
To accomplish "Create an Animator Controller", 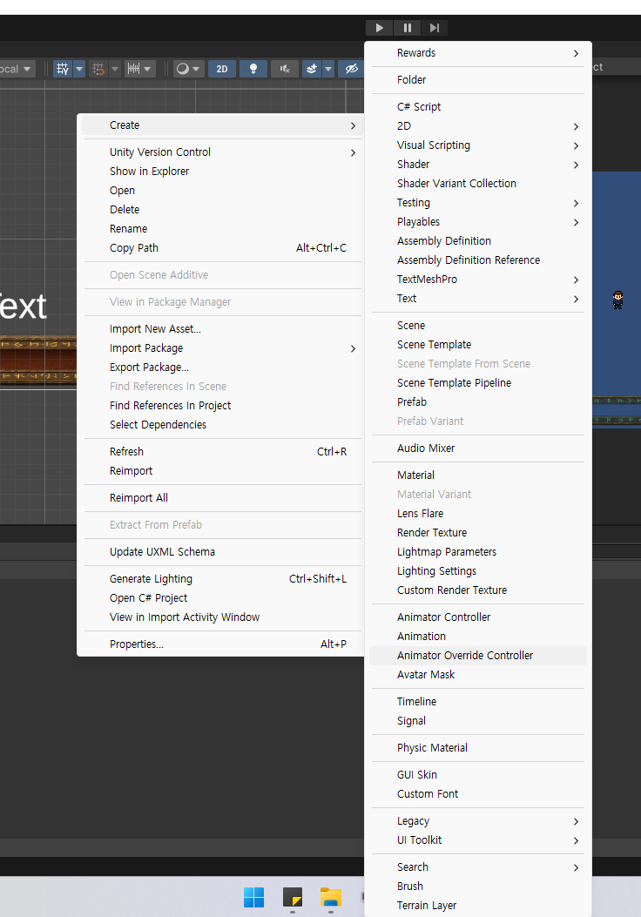I will tap(478, 617).
